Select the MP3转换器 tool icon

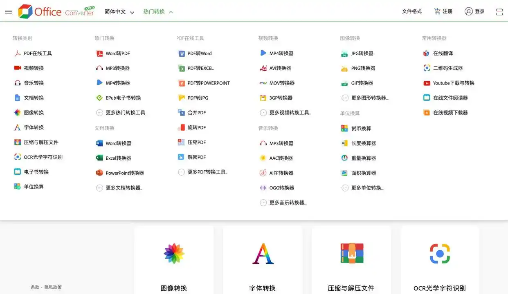coord(99,68)
